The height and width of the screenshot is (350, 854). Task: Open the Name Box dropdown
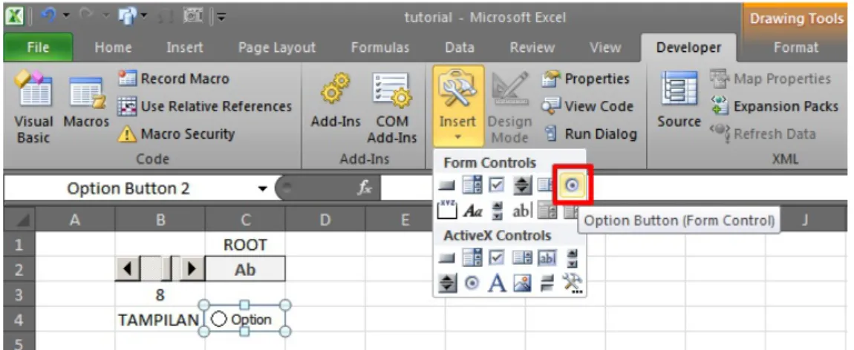point(263,189)
